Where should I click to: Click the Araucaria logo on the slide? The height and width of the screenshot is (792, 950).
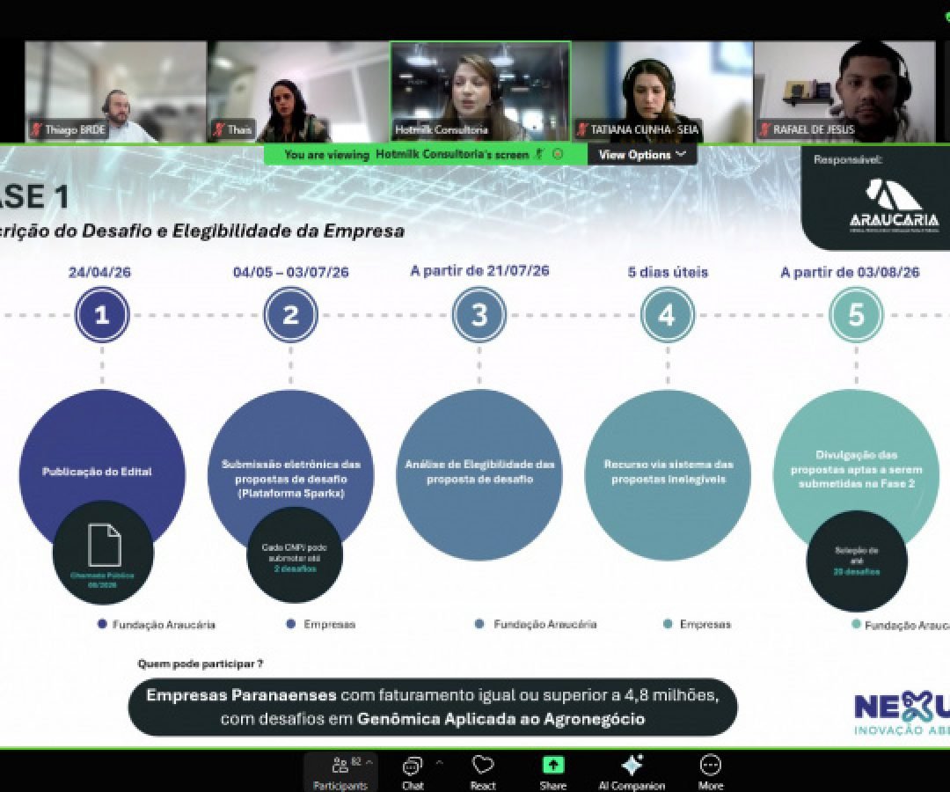895,206
